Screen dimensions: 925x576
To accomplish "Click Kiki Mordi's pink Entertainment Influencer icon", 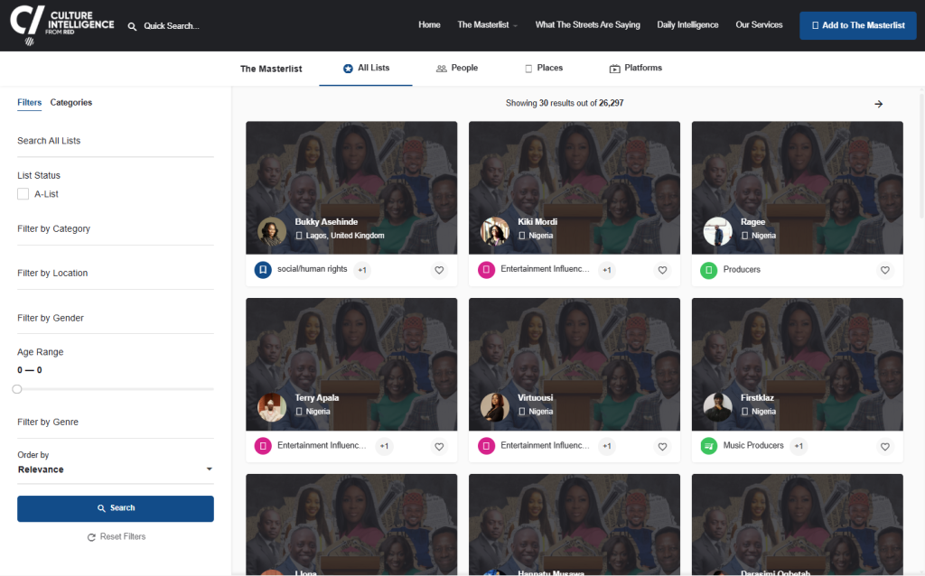I will (486, 270).
